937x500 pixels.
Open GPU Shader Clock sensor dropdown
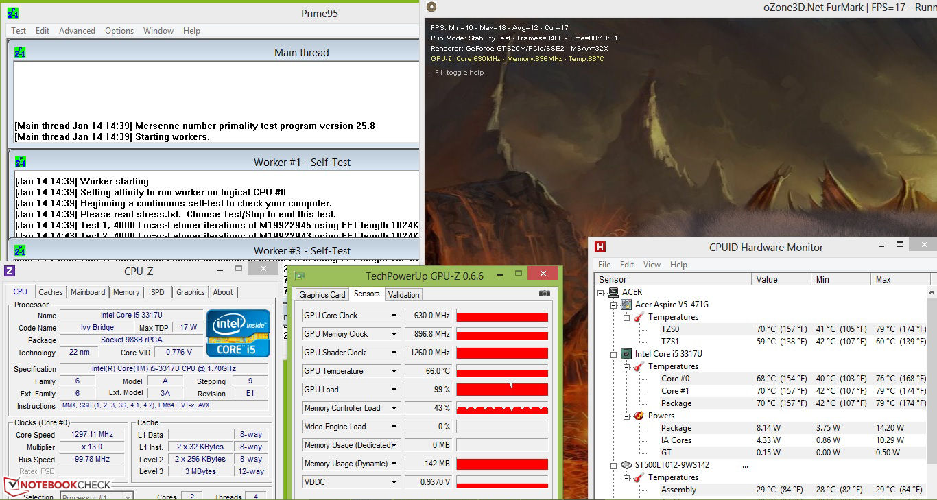(x=394, y=353)
